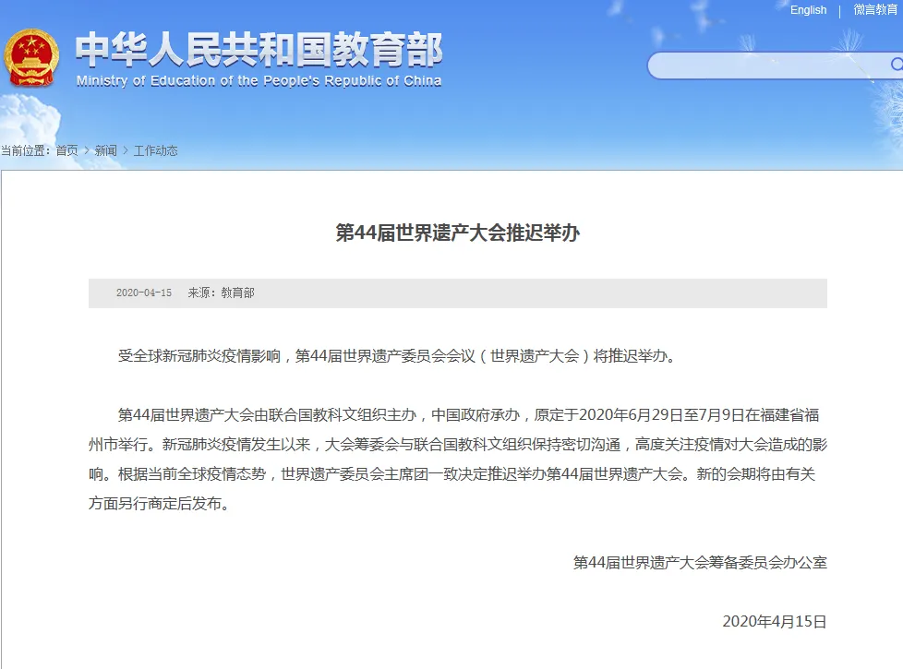The height and width of the screenshot is (669, 903).
Task: Click the publish date 2020-04-15
Action: (x=144, y=293)
